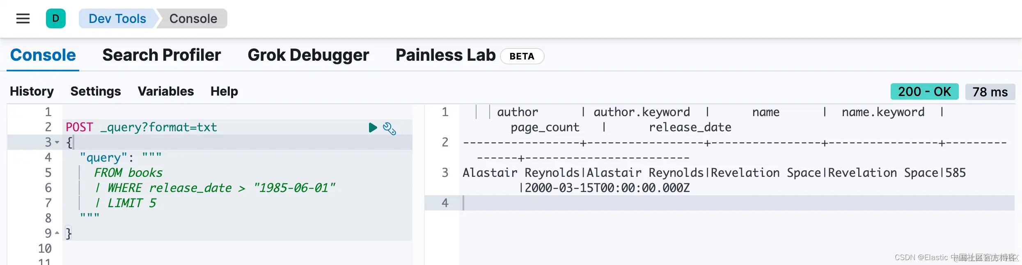Open the Grok Debugger tab
1022x265 pixels.
(308, 55)
